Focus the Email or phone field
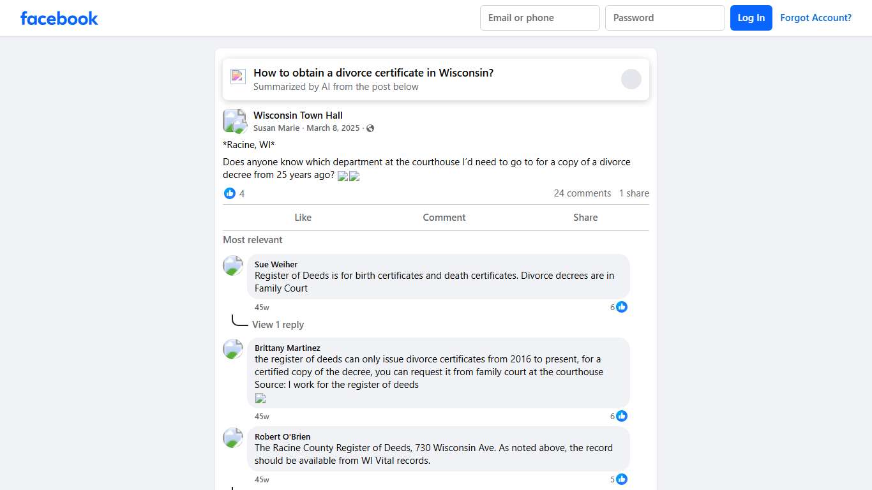Image resolution: width=872 pixels, height=490 pixels. coord(539,18)
